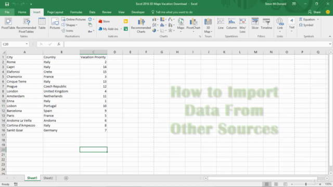This screenshot has height=187, width=333.
Task: Insert a Column sparkline
Action: click(x=232, y=23)
